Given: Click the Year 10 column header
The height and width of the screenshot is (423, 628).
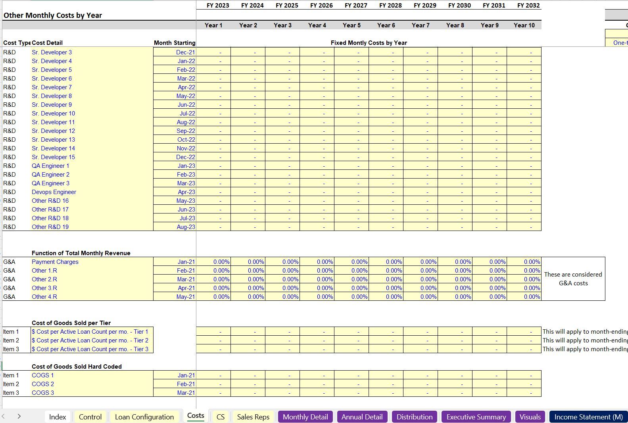Looking at the screenshot, I should click(524, 25).
